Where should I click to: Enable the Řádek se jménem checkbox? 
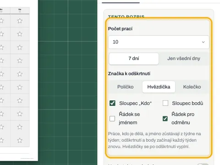pyautogui.click(x=112, y=119)
